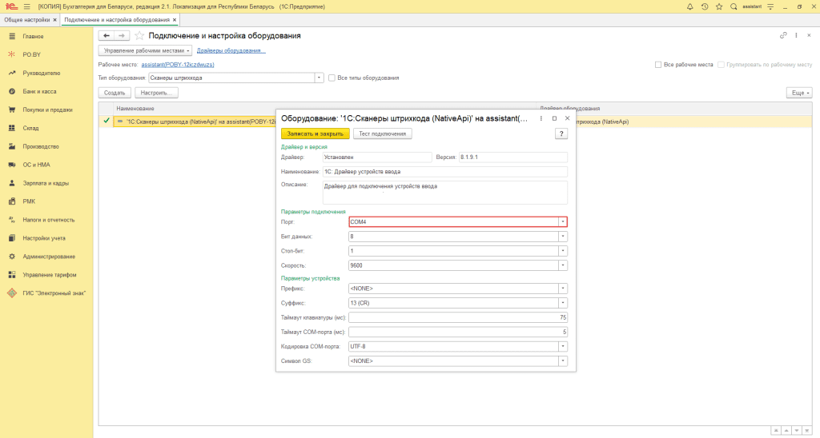Open the Кодировка COM-порта dropdown
Viewport: 820px width, 438px height.
pos(563,347)
